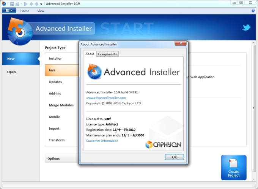Click the Registration date line
The height and width of the screenshot is (189, 258).
[x=111, y=130]
